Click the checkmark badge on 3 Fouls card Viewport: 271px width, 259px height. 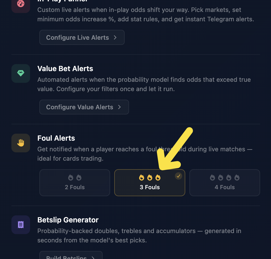(x=178, y=176)
